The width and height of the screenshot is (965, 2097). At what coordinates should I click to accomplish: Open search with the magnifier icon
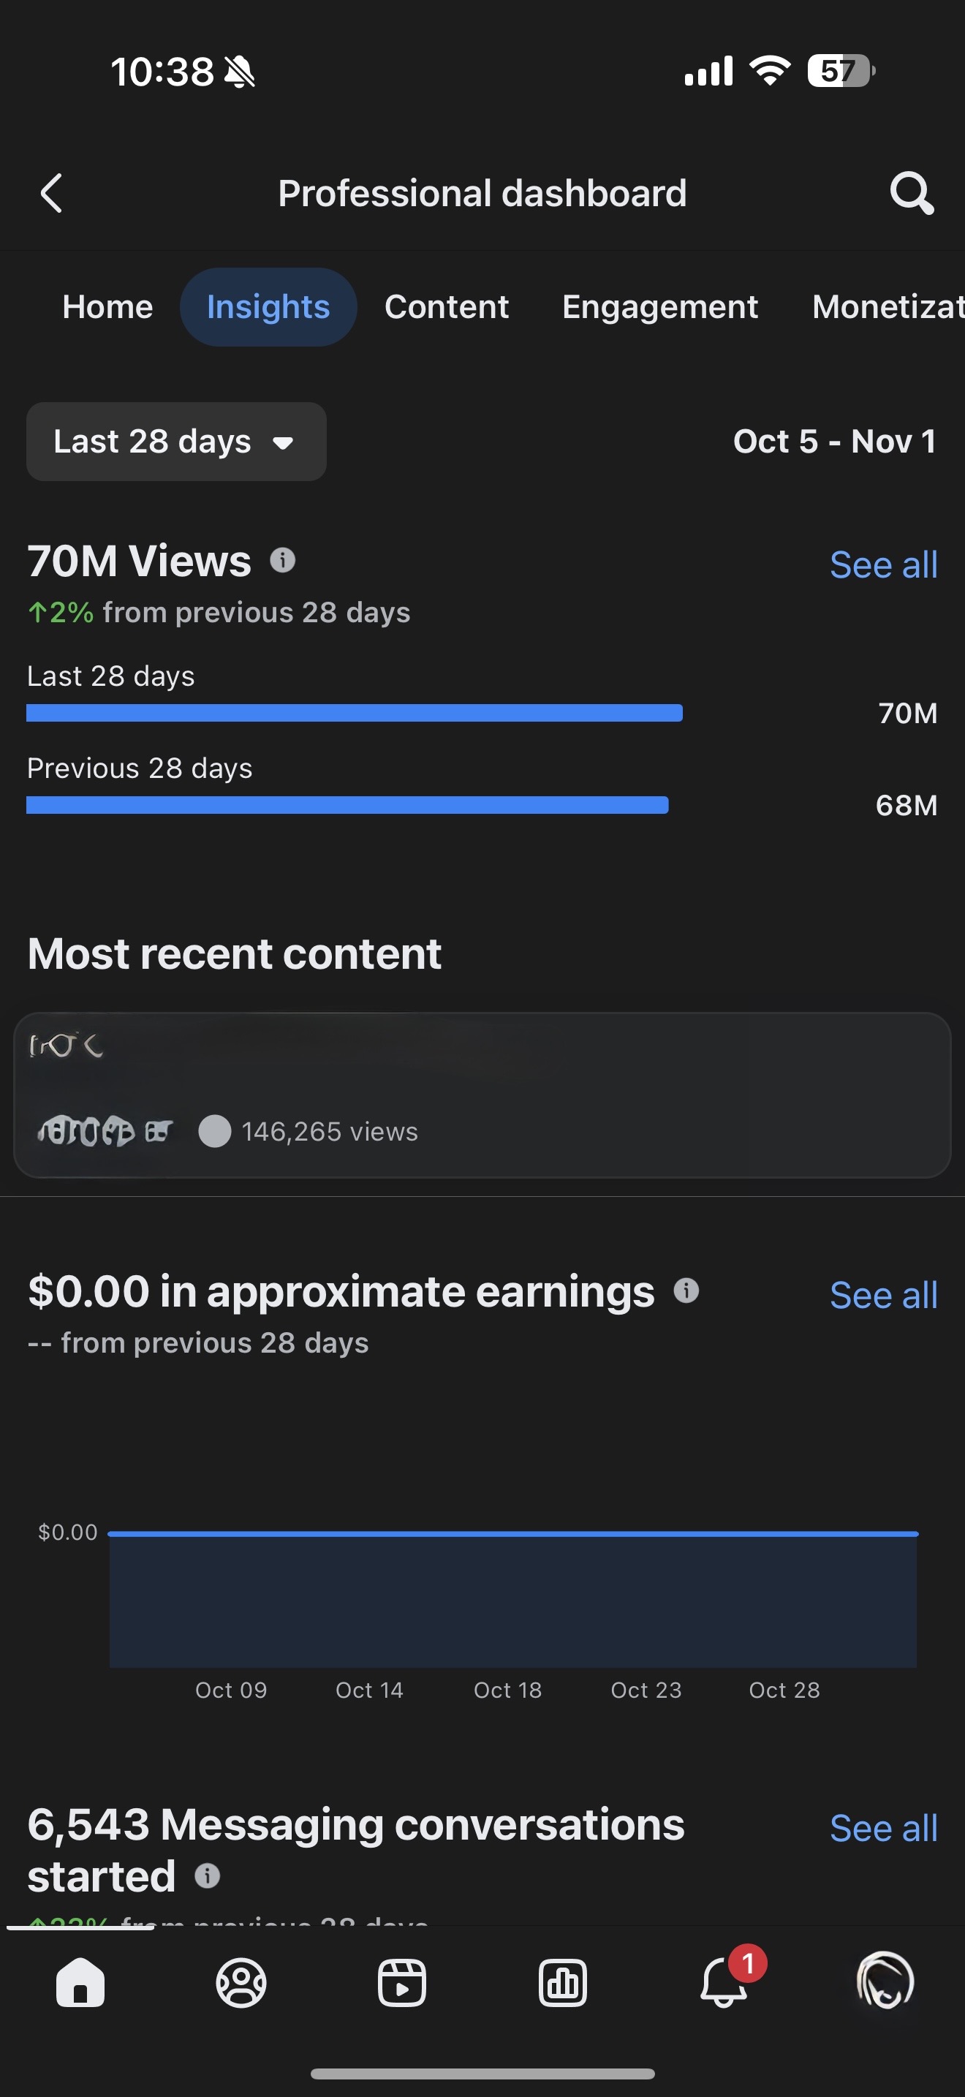pos(910,194)
